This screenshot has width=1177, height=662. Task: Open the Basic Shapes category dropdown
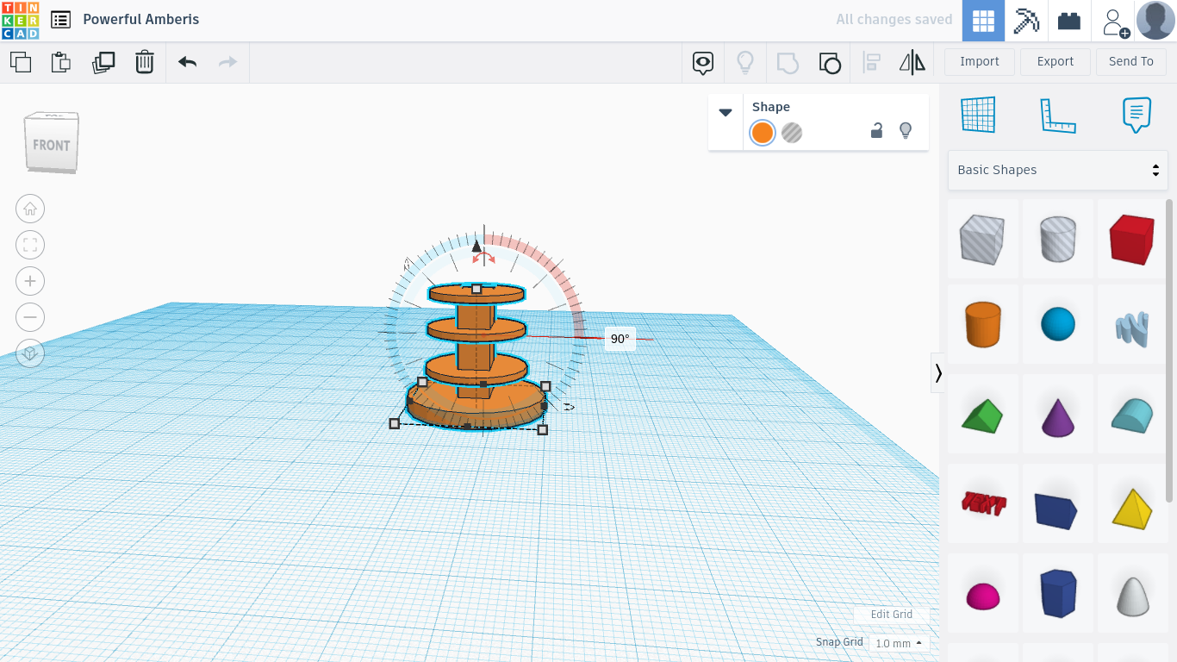click(x=1058, y=170)
